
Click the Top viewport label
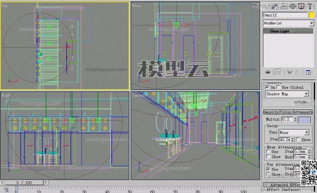pos(4,6)
